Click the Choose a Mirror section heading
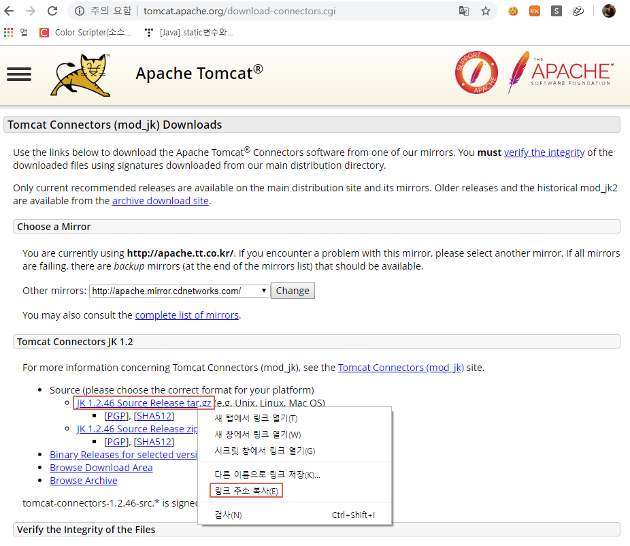Screen dimensions: 630x546 click(x=54, y=227)
